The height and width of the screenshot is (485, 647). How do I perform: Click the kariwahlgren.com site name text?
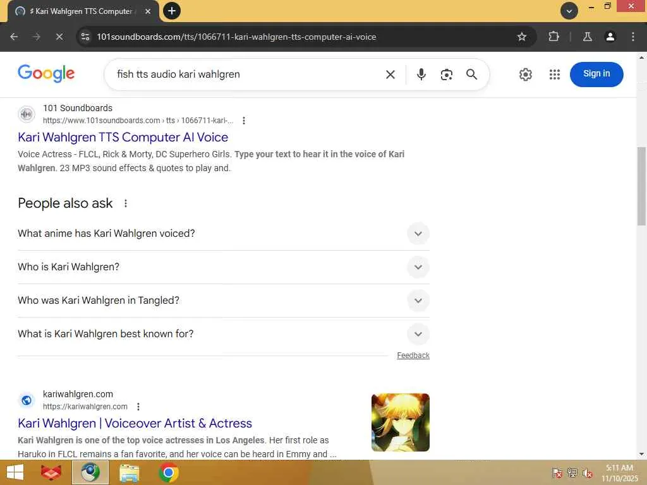click(x=78, y=394)
